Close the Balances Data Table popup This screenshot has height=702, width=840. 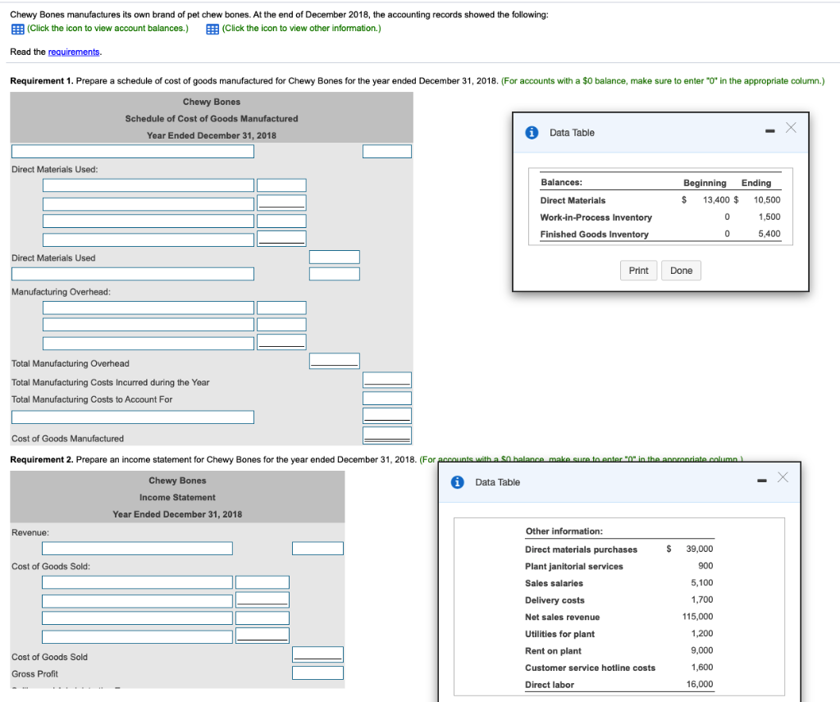click(791, 127)
